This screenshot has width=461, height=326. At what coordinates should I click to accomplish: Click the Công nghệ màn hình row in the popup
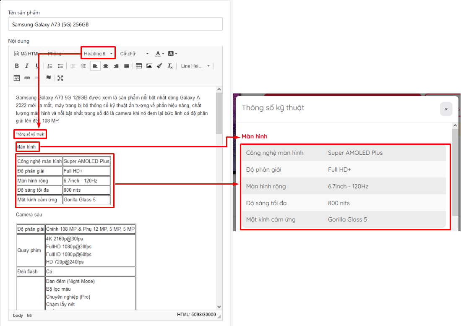(344, 153)
